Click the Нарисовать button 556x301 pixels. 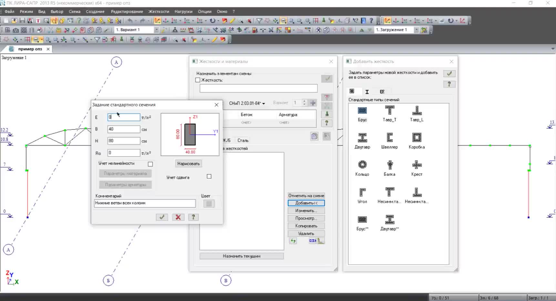coord(189,164)
